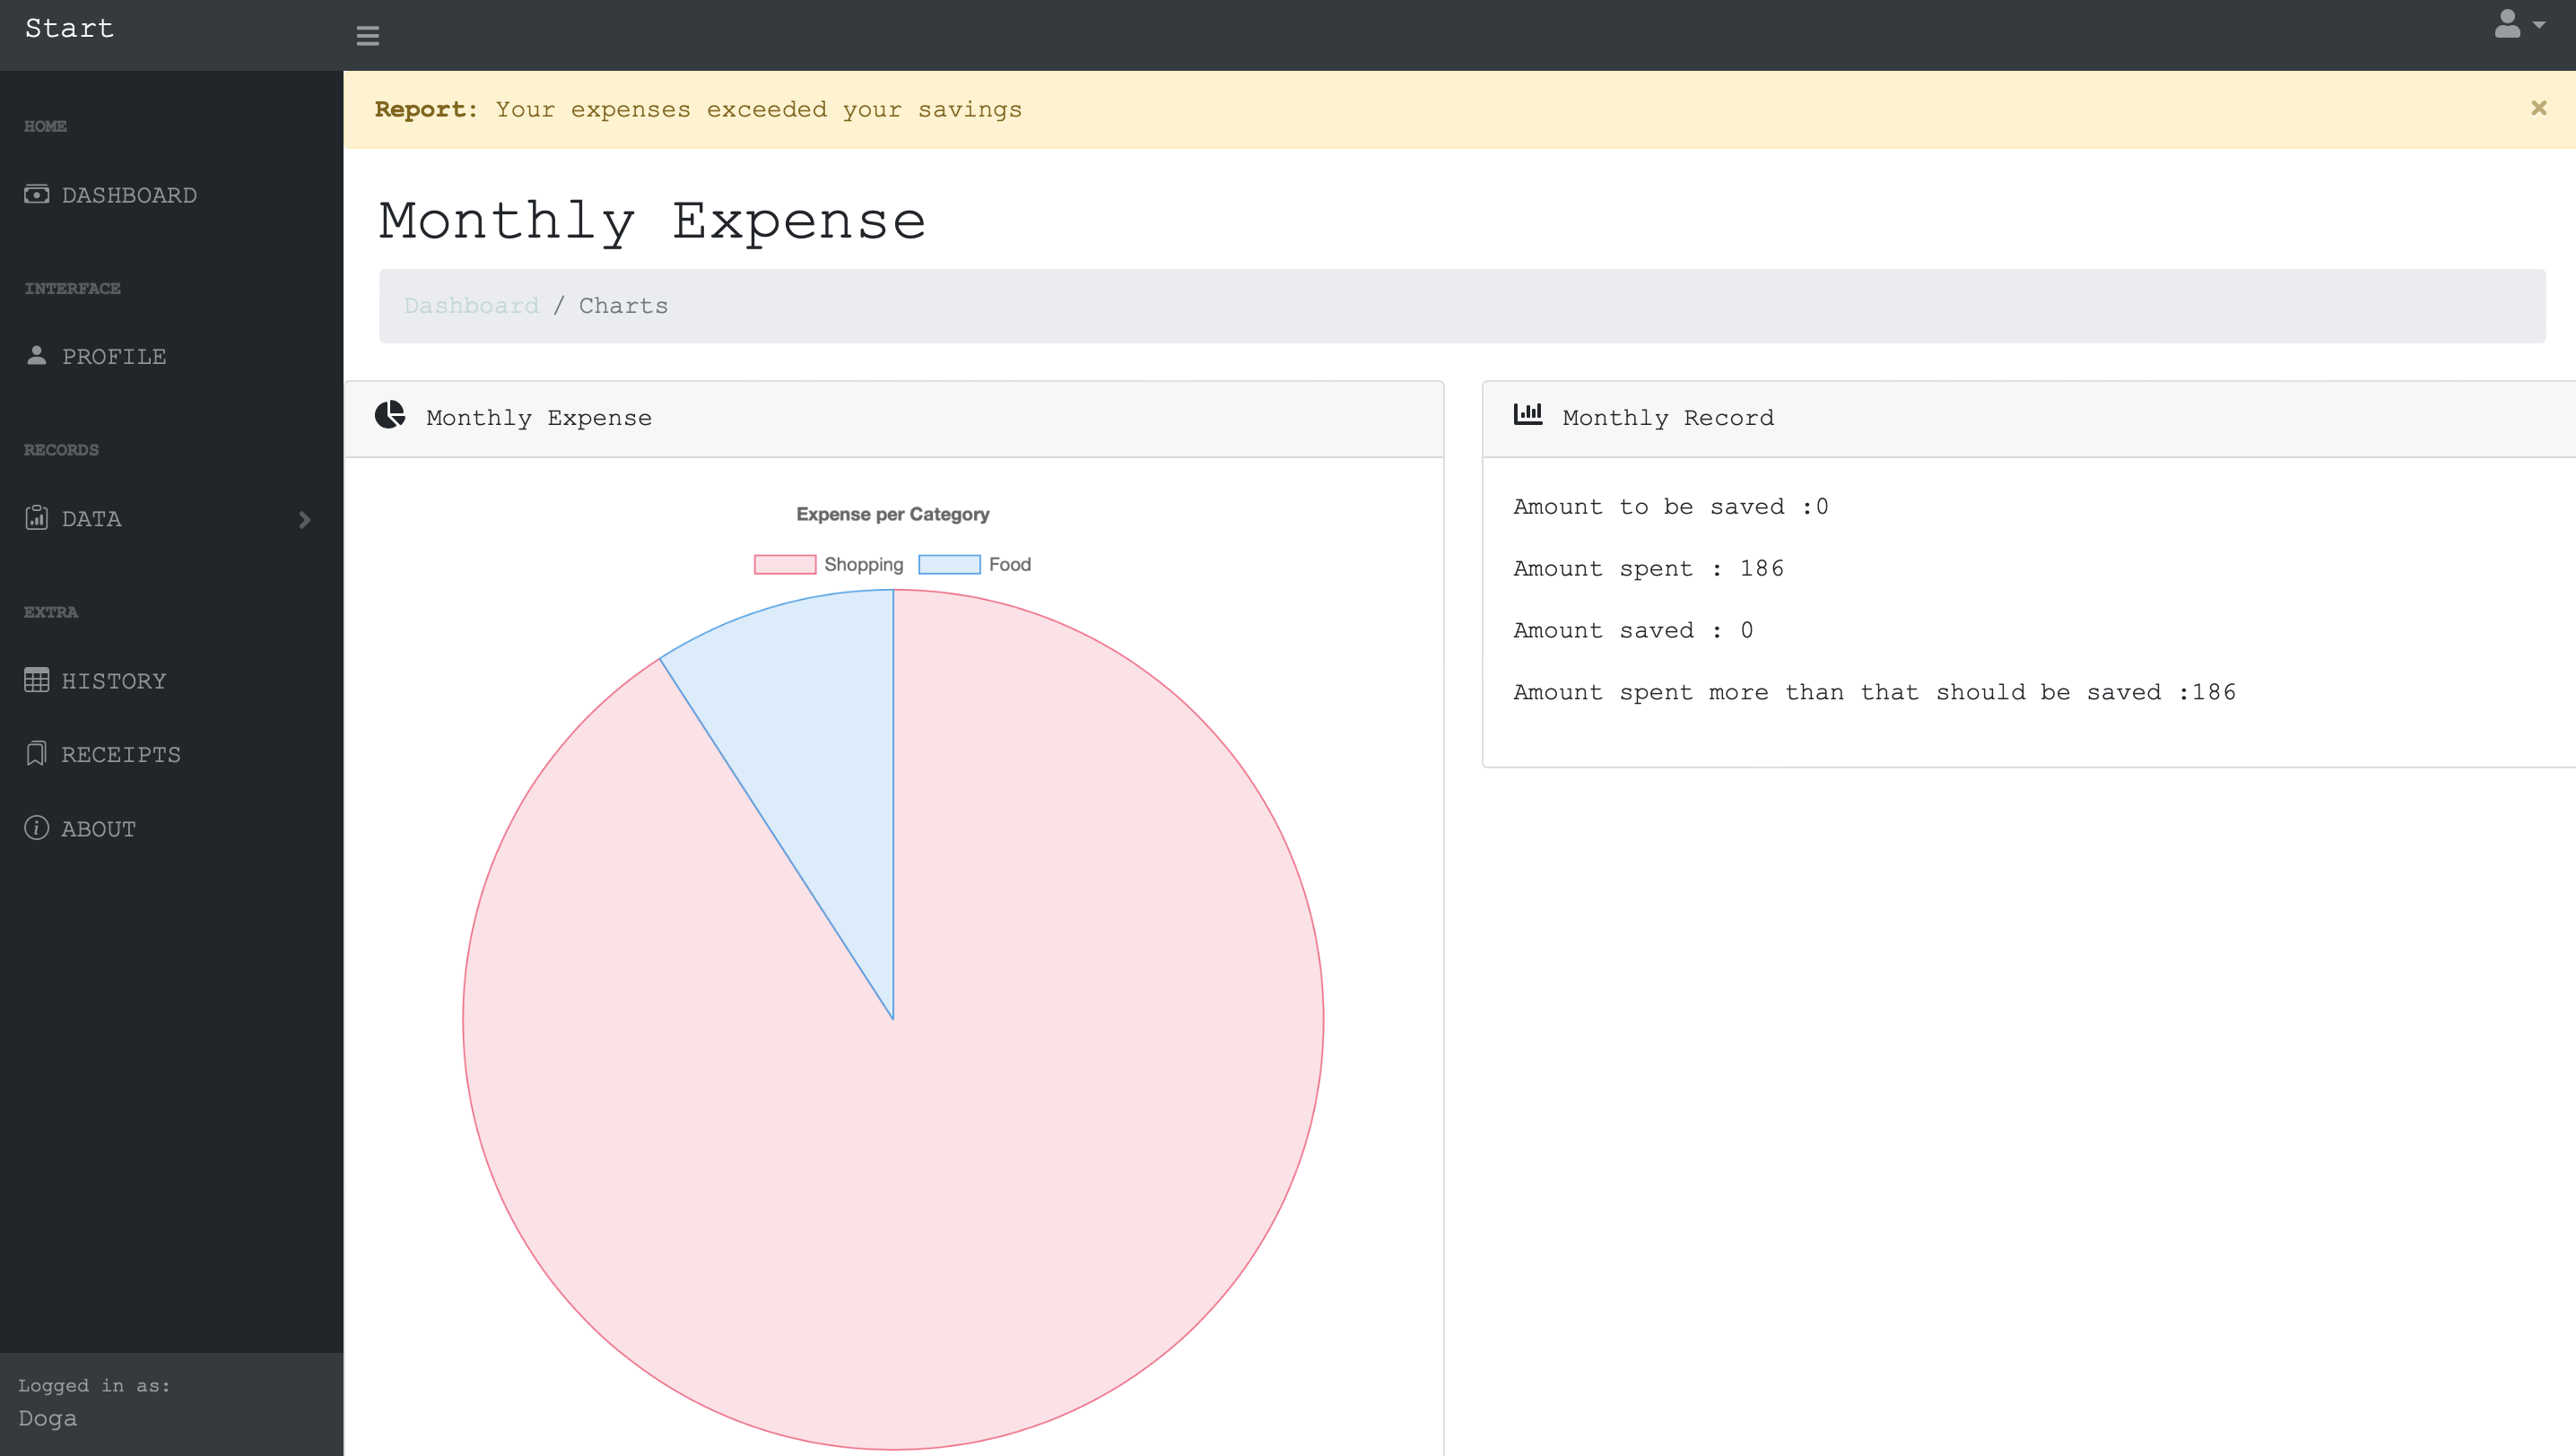The width and height of the screenshot is (2576, 1456).
Task: Click the bar chart icon beside Monthly Record
Action: pos(1527,414)
